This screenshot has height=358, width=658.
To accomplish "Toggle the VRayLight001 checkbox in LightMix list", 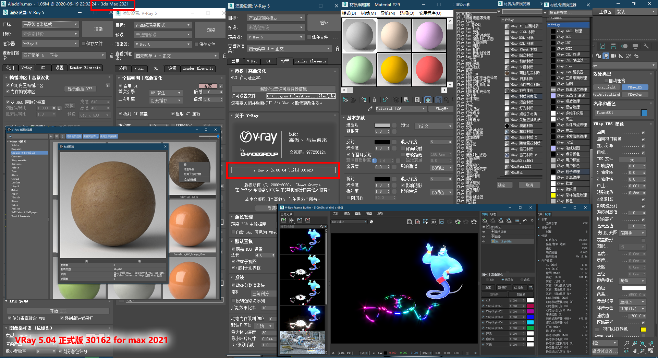I will [484, 306].
